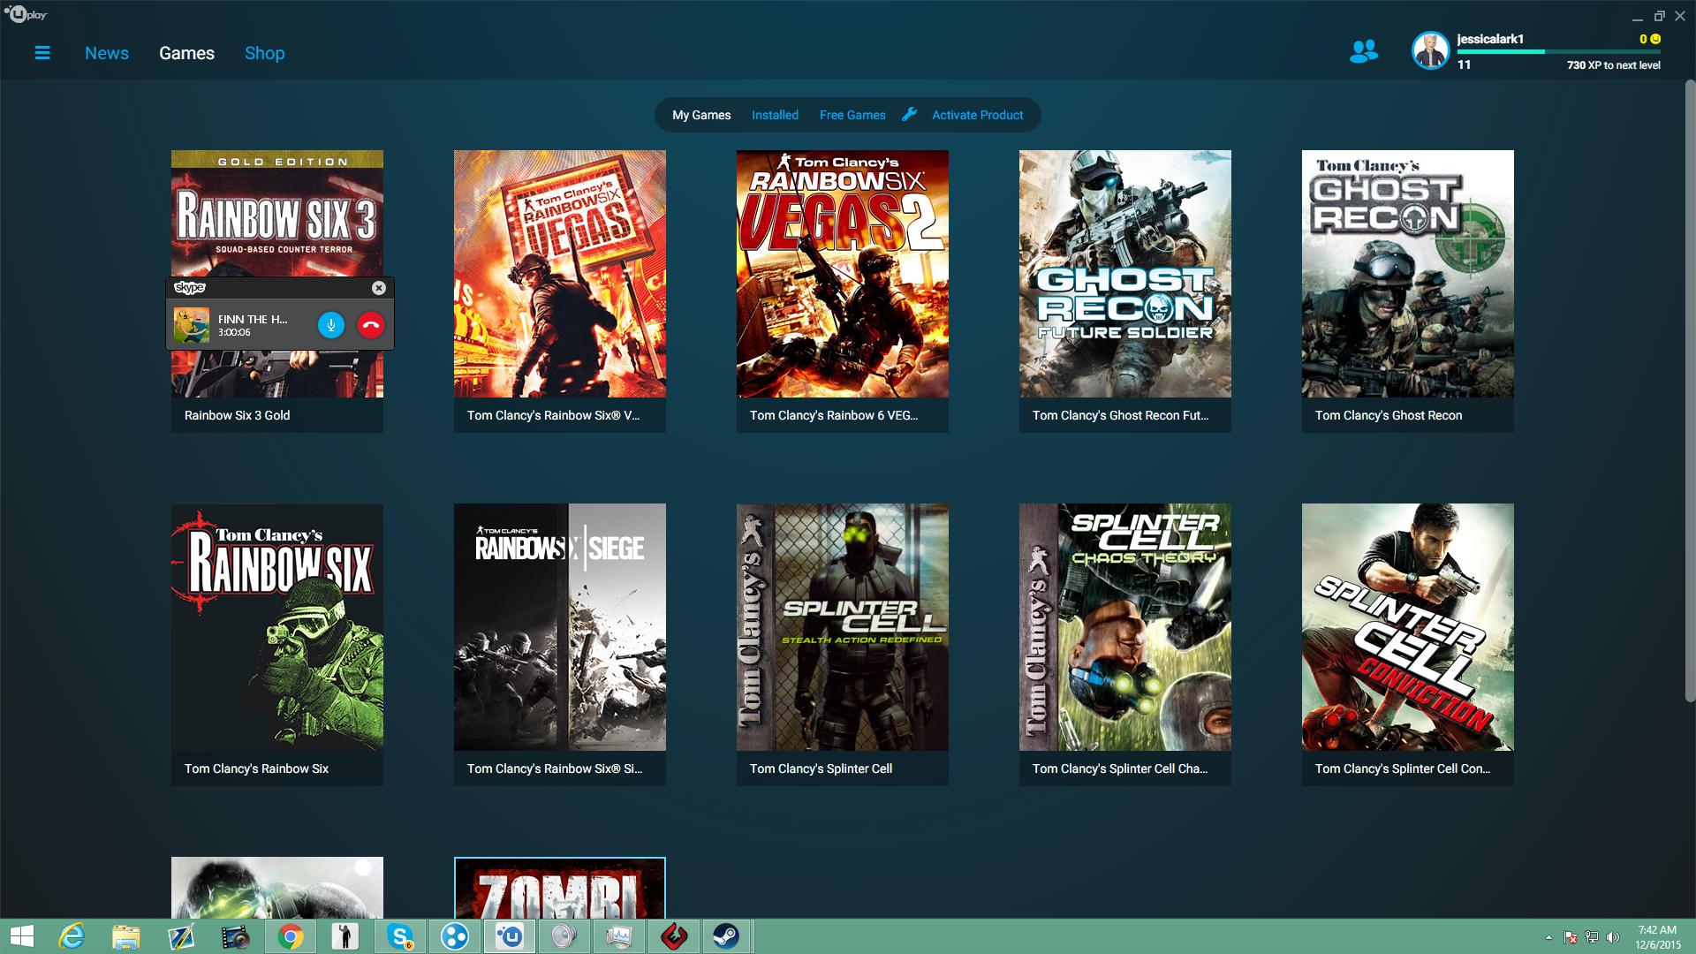Switch to Skype on the taskbar
The height and width of the screenshot is (954, 1696).
tap(400, 936)
